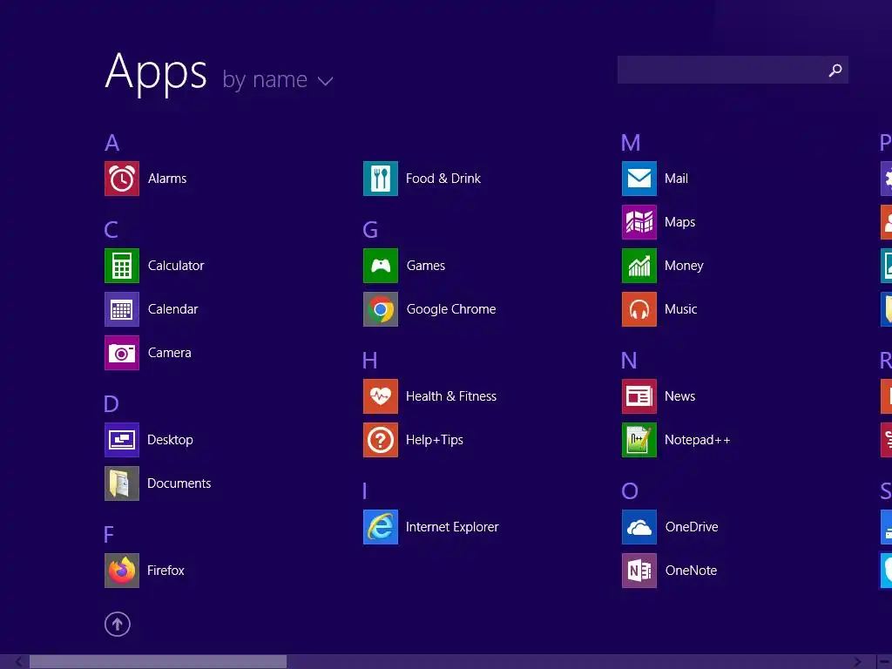Screen dimensions: 892x669
Task: Click the Desktop tile icon
Action: [x=122, y=440]
